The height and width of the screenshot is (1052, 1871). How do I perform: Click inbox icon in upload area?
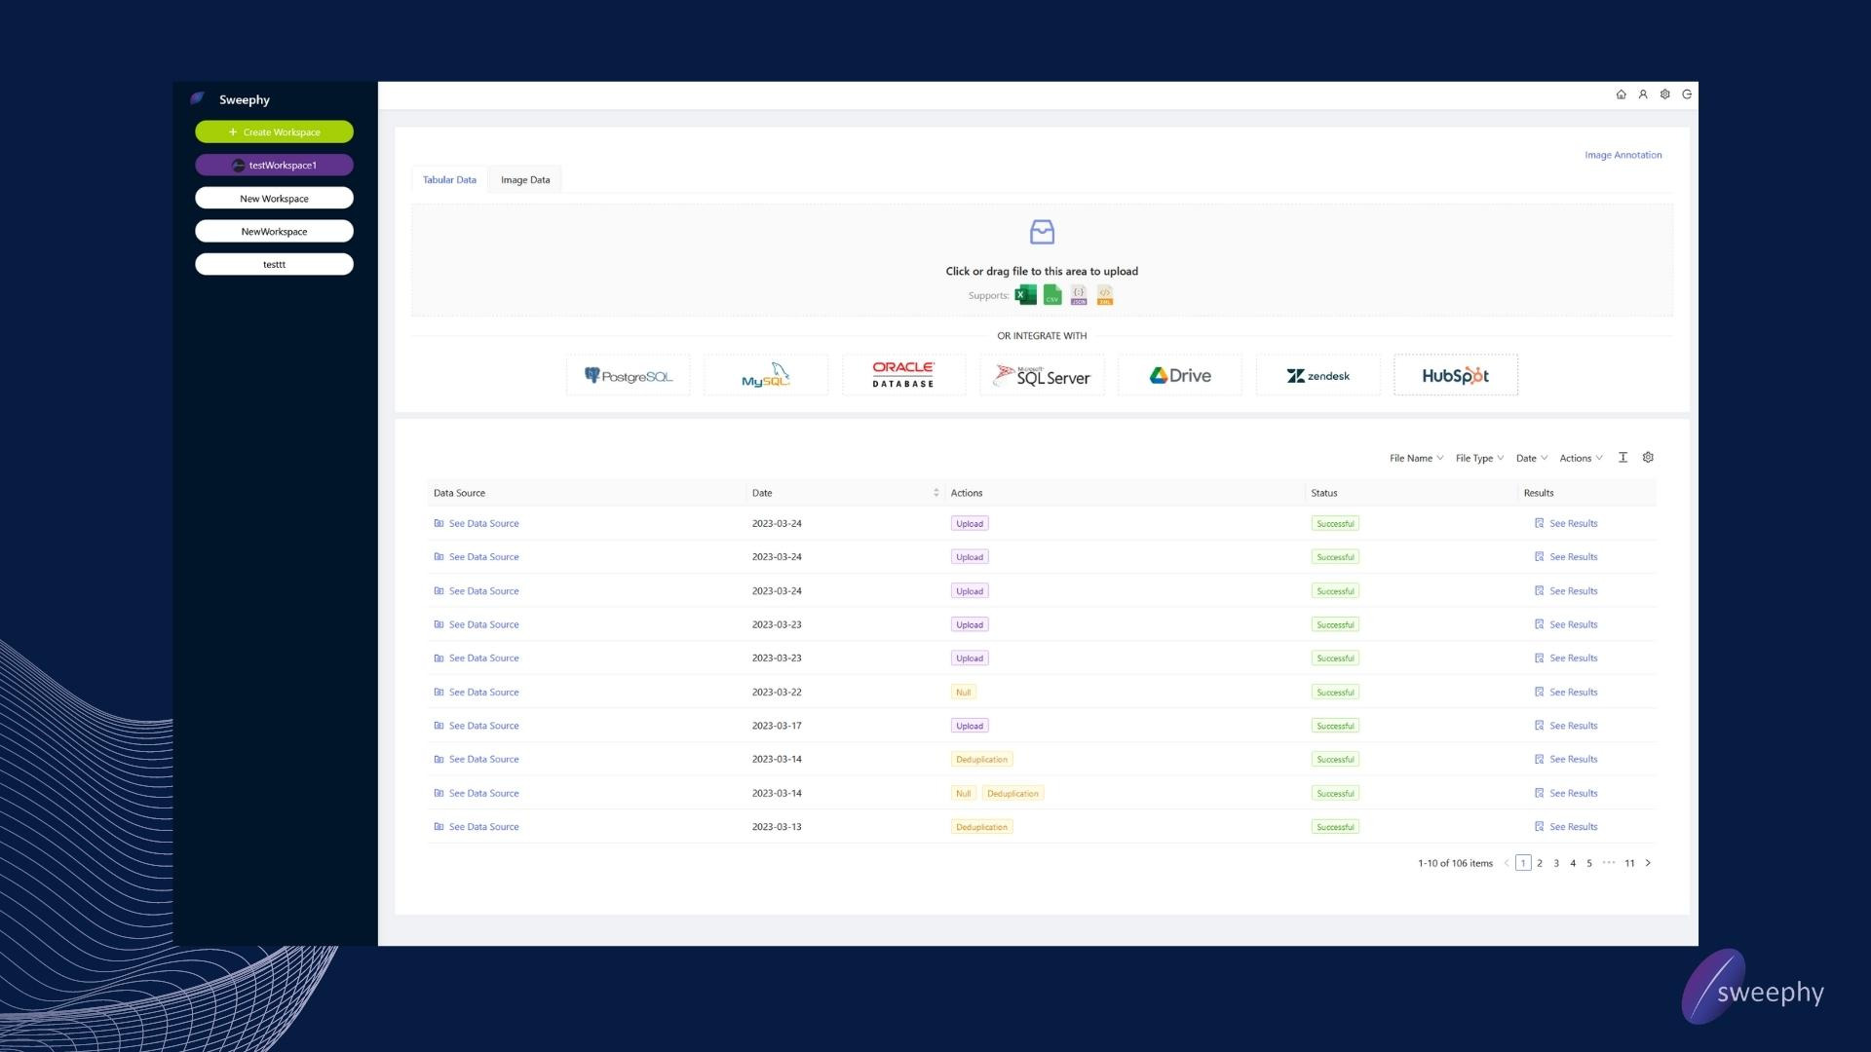(1042, 232)
